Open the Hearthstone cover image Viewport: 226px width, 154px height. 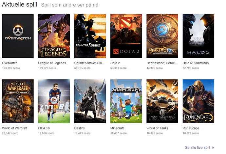pos(162,36)
